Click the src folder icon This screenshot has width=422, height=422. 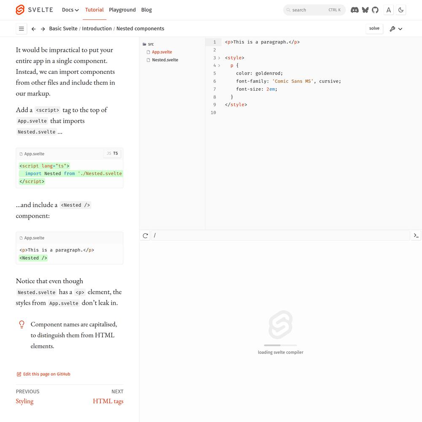144,44
